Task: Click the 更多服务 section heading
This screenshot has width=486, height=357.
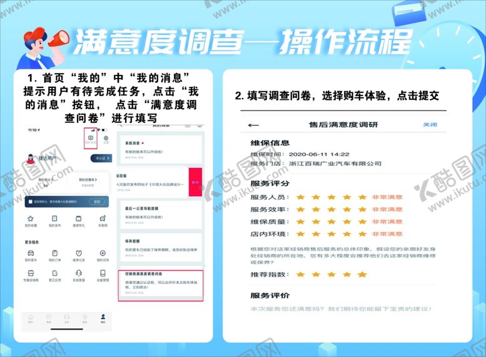Action: coord(32,242)
